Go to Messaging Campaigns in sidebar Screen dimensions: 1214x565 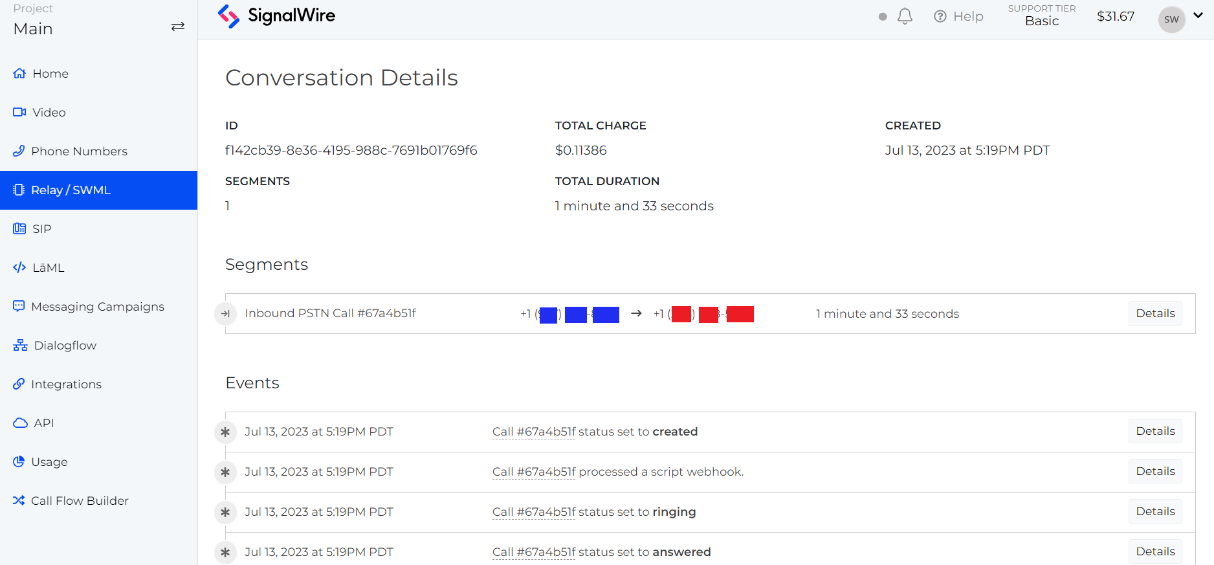pyautogui.click(x=97, y=307)
